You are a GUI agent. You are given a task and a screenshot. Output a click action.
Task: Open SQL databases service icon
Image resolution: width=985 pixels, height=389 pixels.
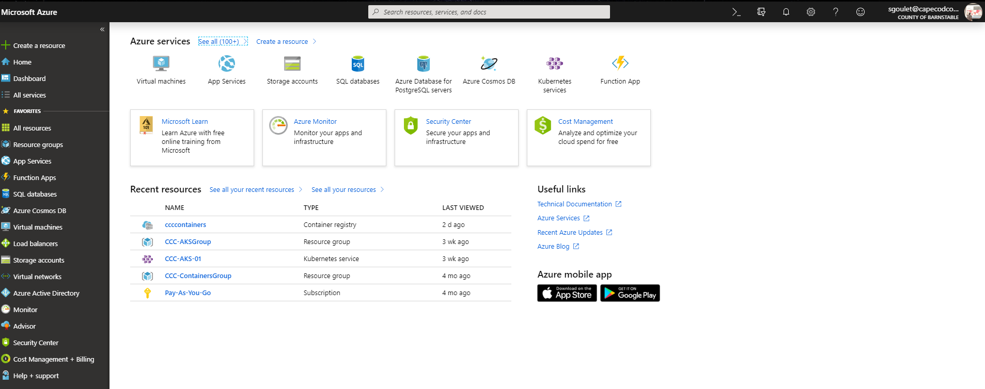click(x=358, y=63)
